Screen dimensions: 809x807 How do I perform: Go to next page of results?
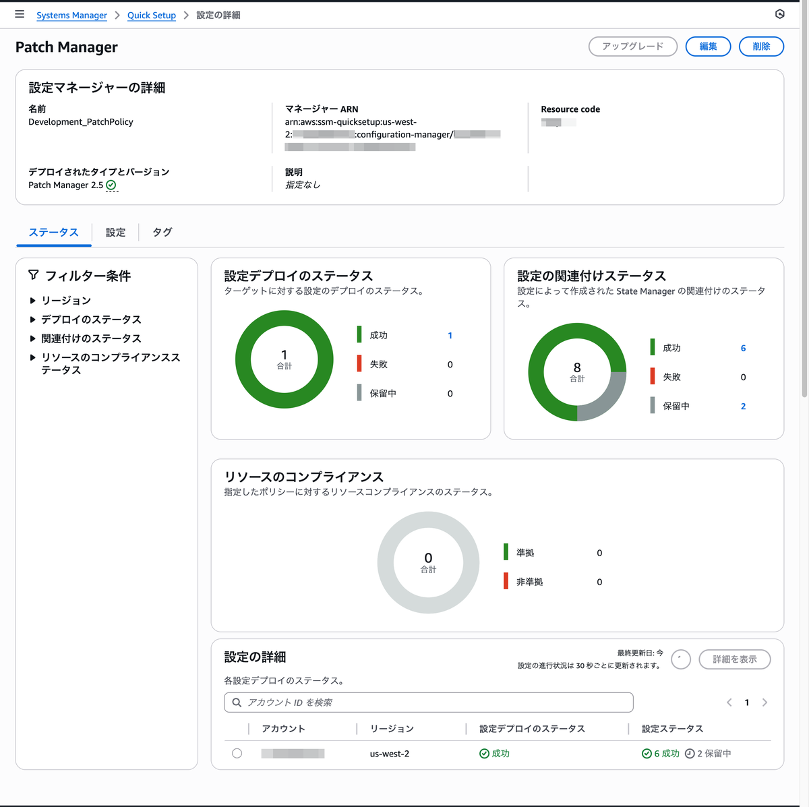(x=765, y=703)
